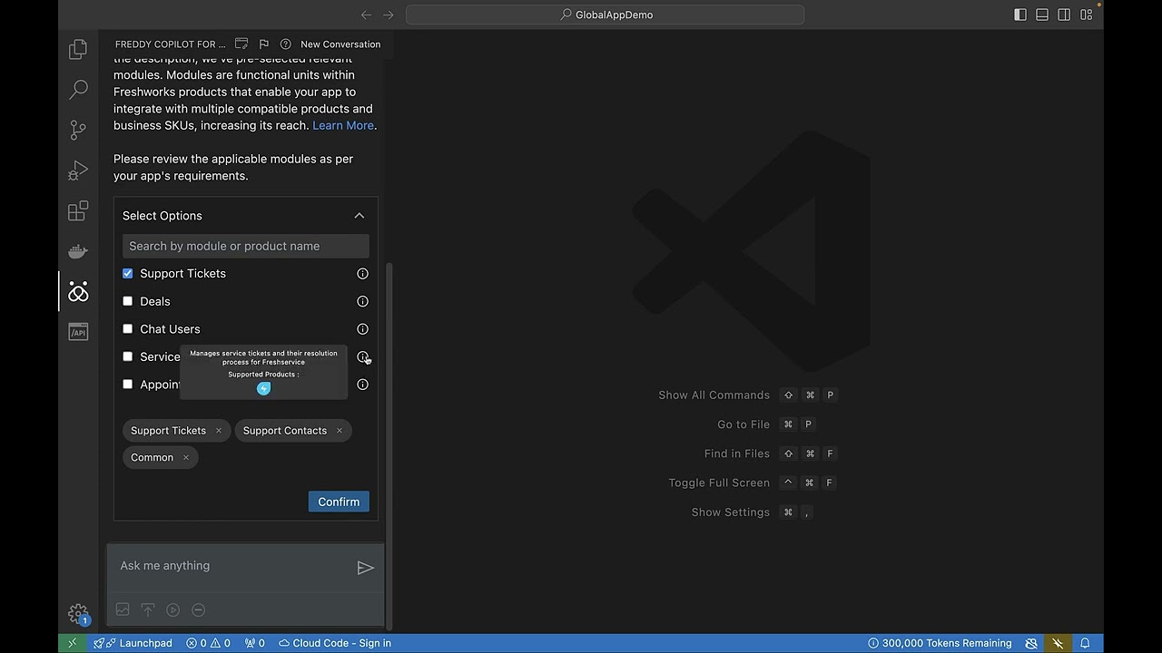
Task: Open the help question-mark icon in header
Action: click(x=286, y=44)
